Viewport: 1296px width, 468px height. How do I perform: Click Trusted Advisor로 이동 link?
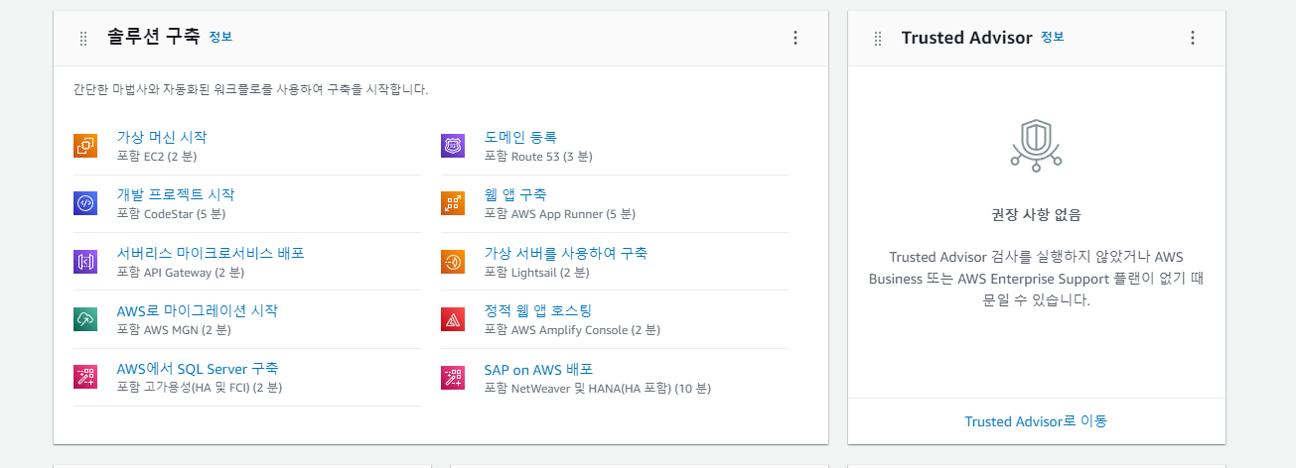pos(1036,421)
